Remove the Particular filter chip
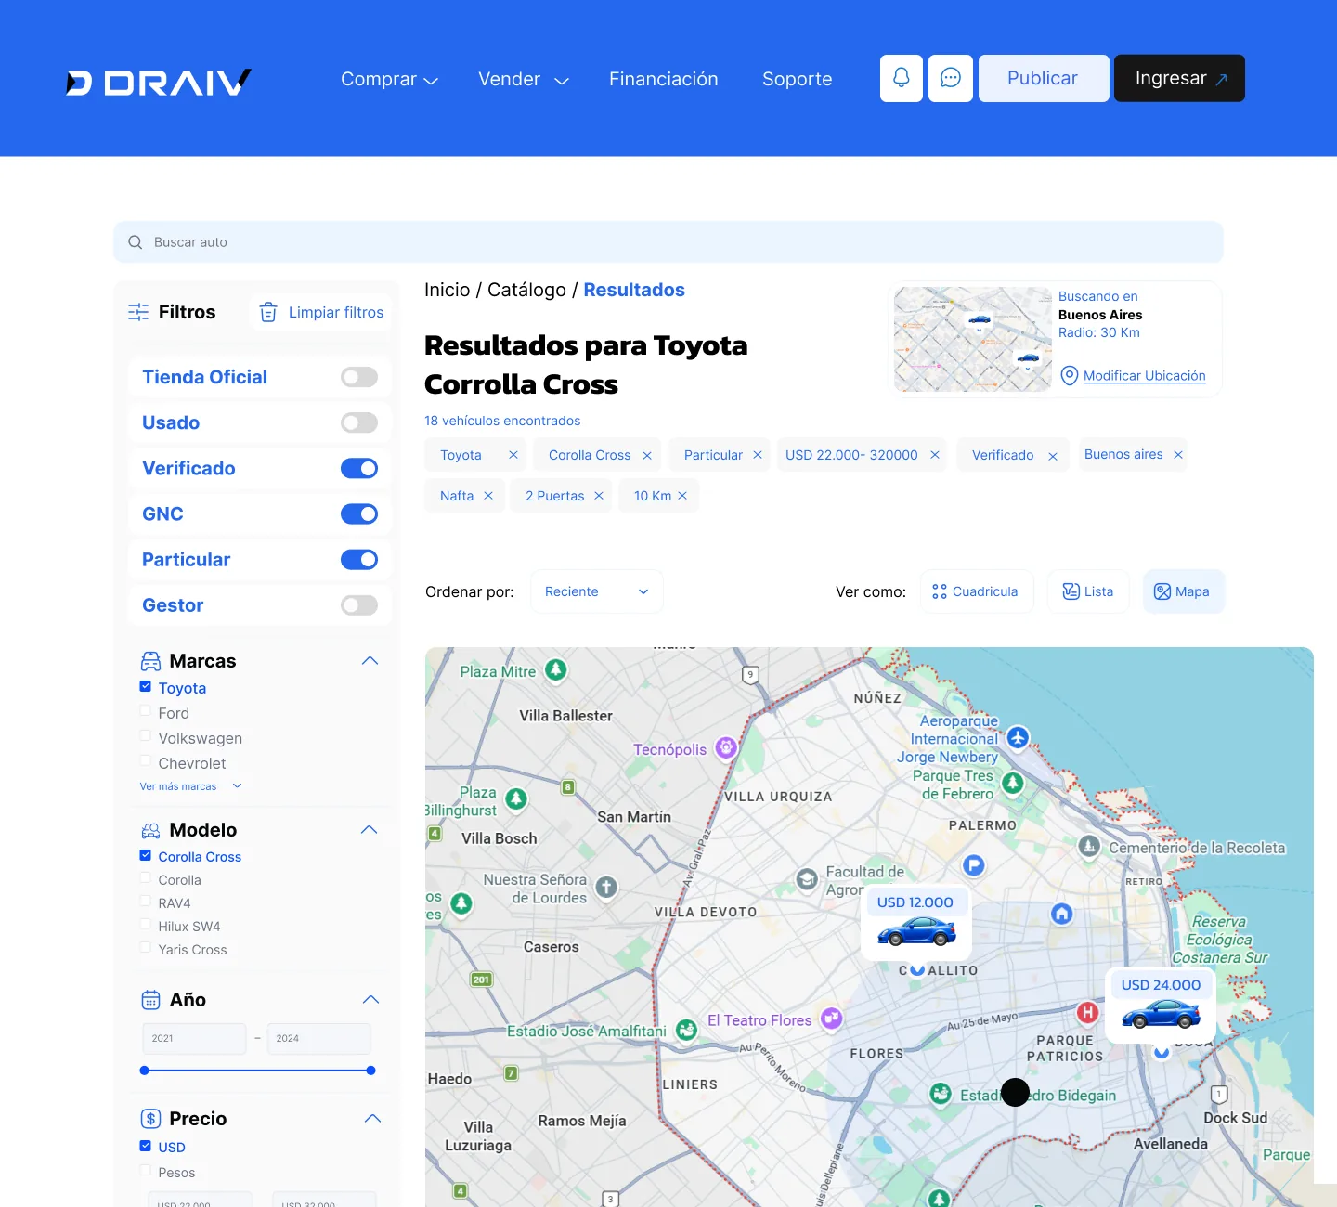The width and height of the screenshot is (1337, 1207). [x=758, y=455]
